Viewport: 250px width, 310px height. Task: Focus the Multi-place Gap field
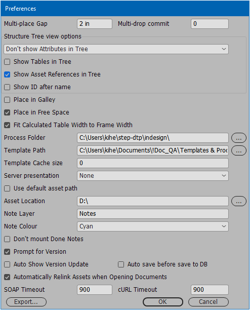click(x=95, y=24)
